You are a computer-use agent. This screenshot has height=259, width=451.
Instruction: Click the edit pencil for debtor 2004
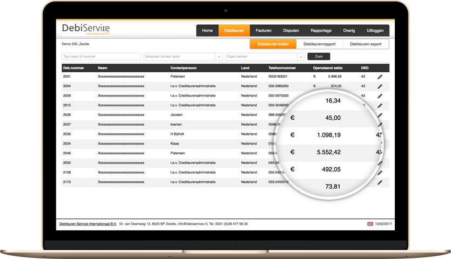379,86
